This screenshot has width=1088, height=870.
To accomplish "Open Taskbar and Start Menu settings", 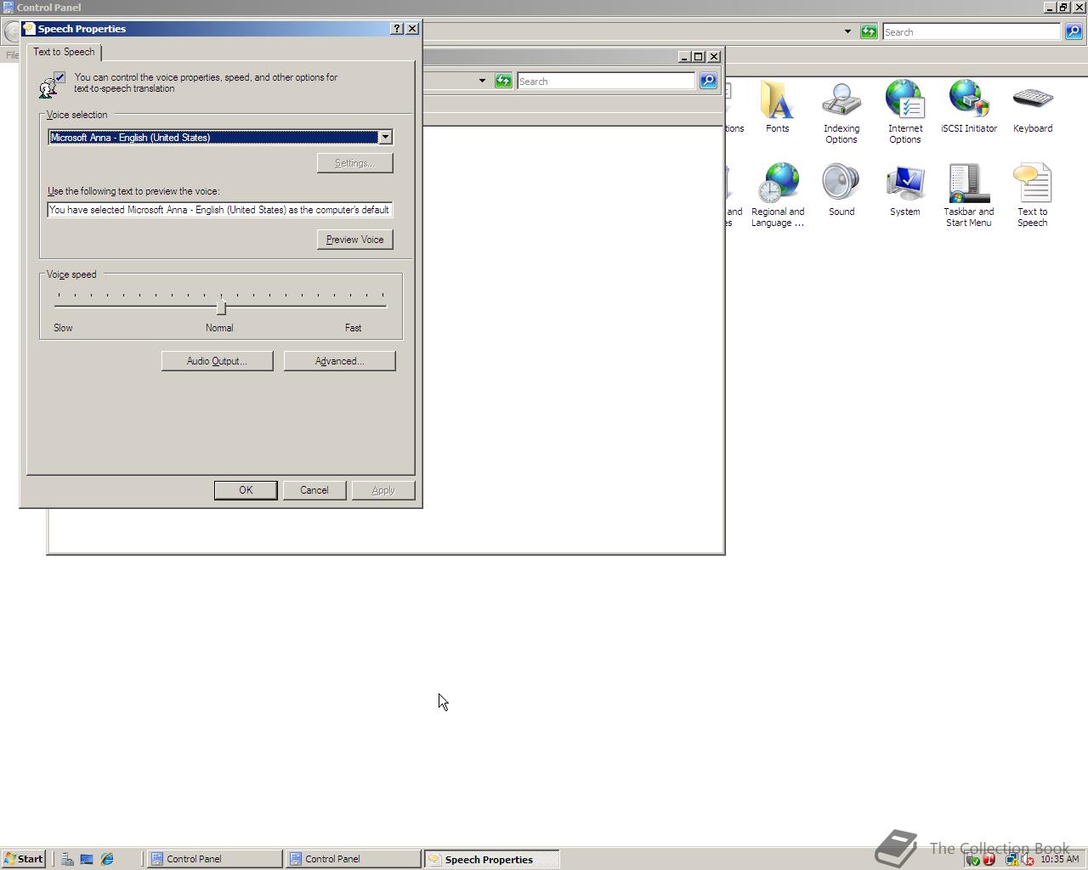I will pyautogui.click(x=969, y=195).
